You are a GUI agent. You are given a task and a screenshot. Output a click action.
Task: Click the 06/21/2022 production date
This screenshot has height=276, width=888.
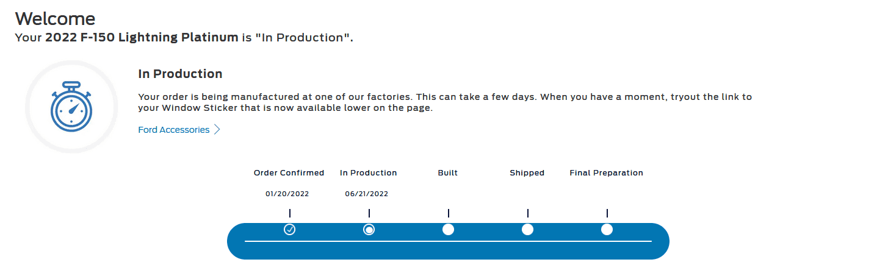pyautogui.click(x=366, y=194)
